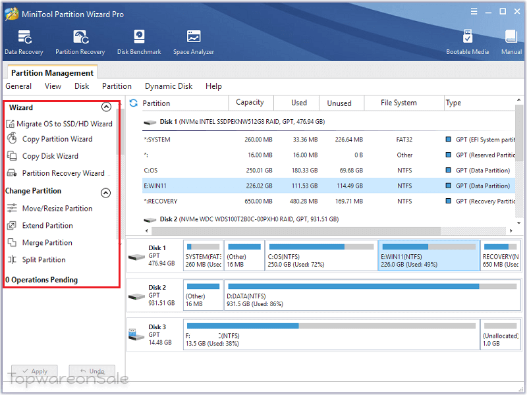Open the Help menu
527x395 pixels.
pos(213,86)
